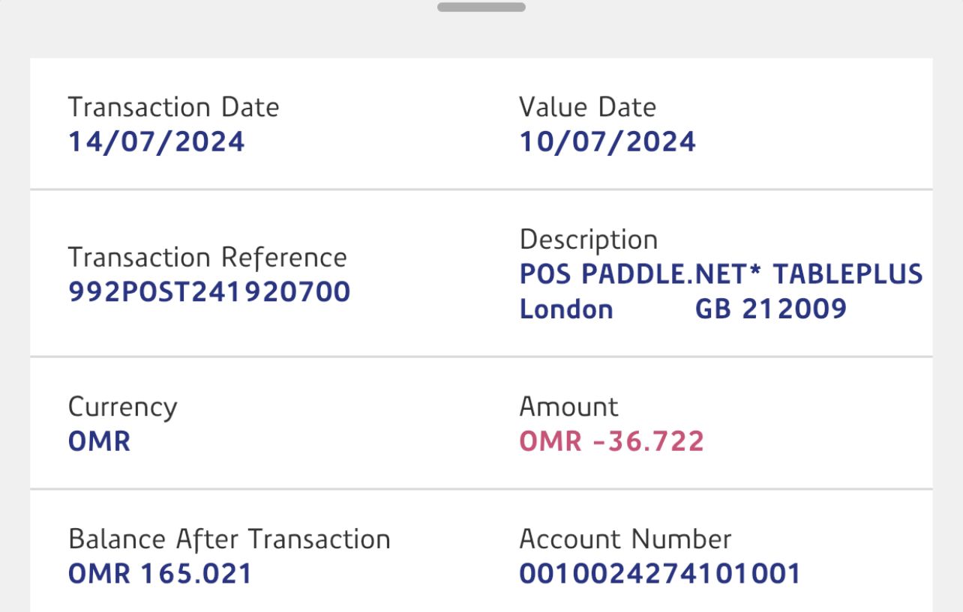Click the Balance After Transaction label
Viewport: 963px width, 612px height.
click(x=229, y=539)
